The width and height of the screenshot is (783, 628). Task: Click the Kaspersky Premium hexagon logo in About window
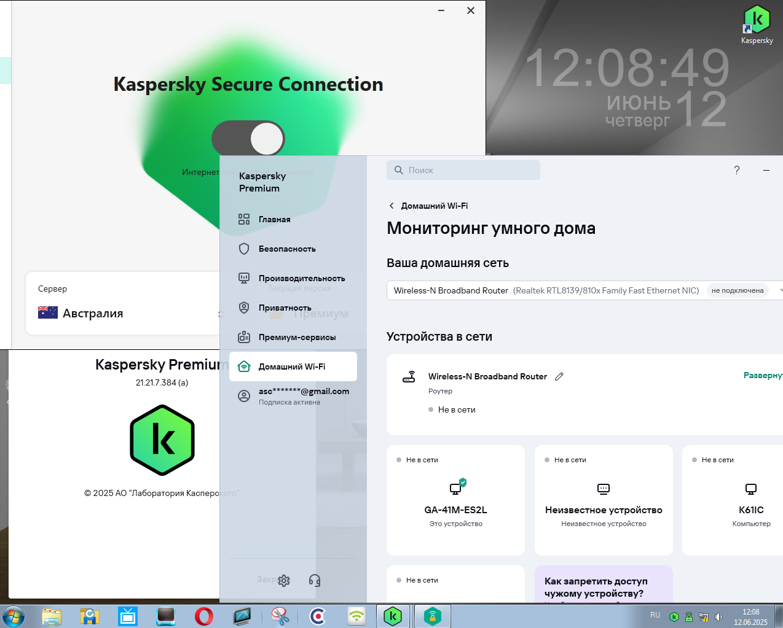(162, 440)
